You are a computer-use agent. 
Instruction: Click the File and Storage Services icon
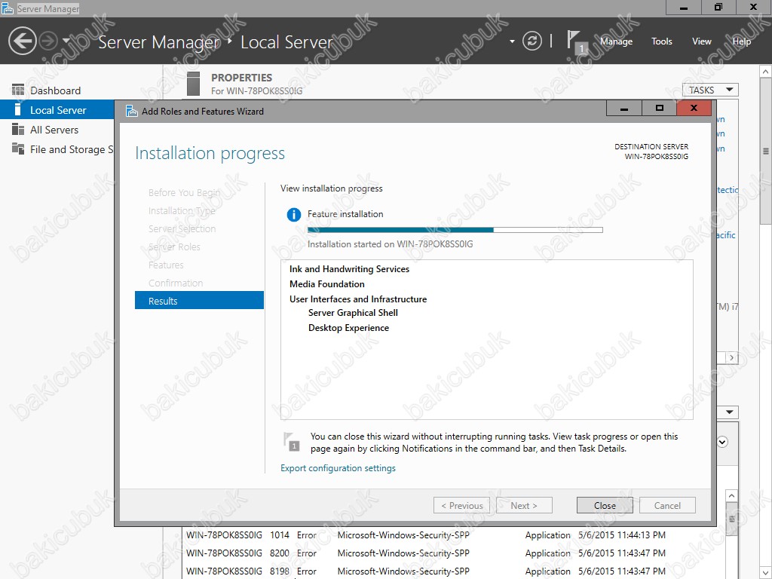18,149
